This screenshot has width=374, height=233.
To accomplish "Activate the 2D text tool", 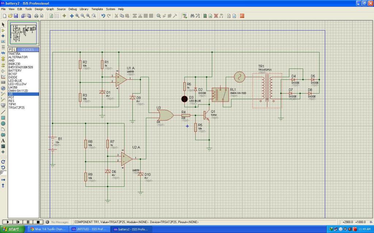I will coord(3,141).
